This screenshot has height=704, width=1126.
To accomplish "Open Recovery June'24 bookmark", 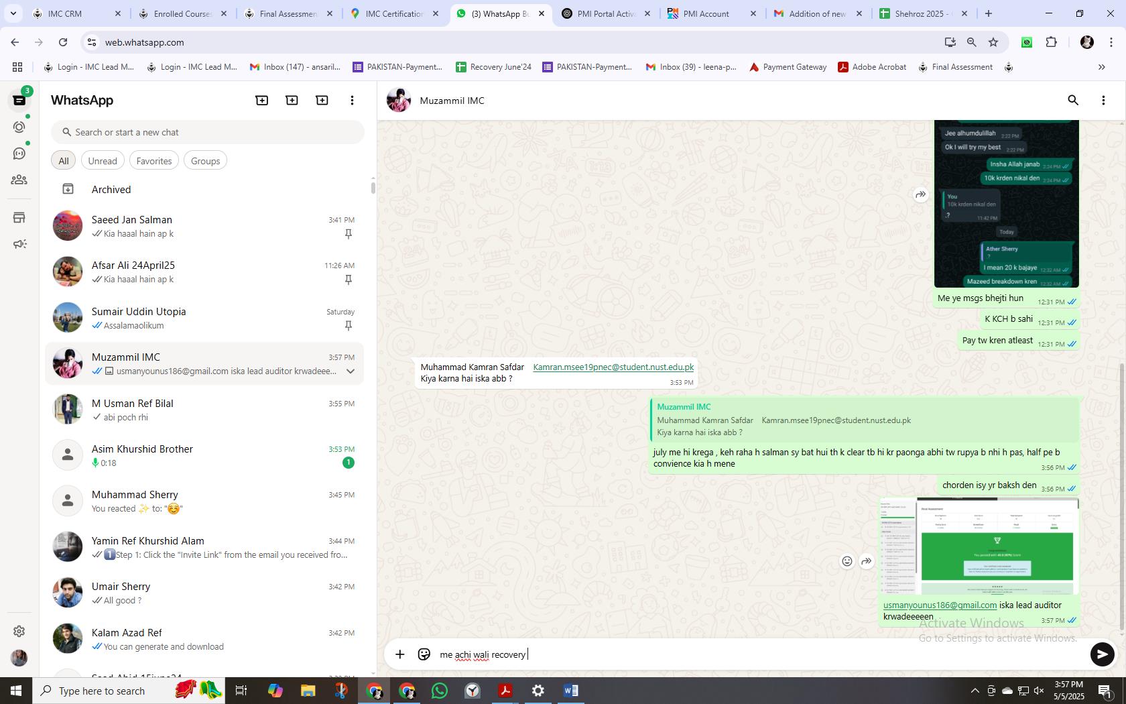I will (493, 67).
